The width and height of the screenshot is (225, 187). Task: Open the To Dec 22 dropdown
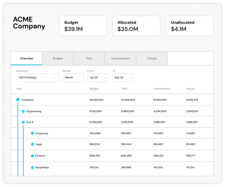(123, 78)
